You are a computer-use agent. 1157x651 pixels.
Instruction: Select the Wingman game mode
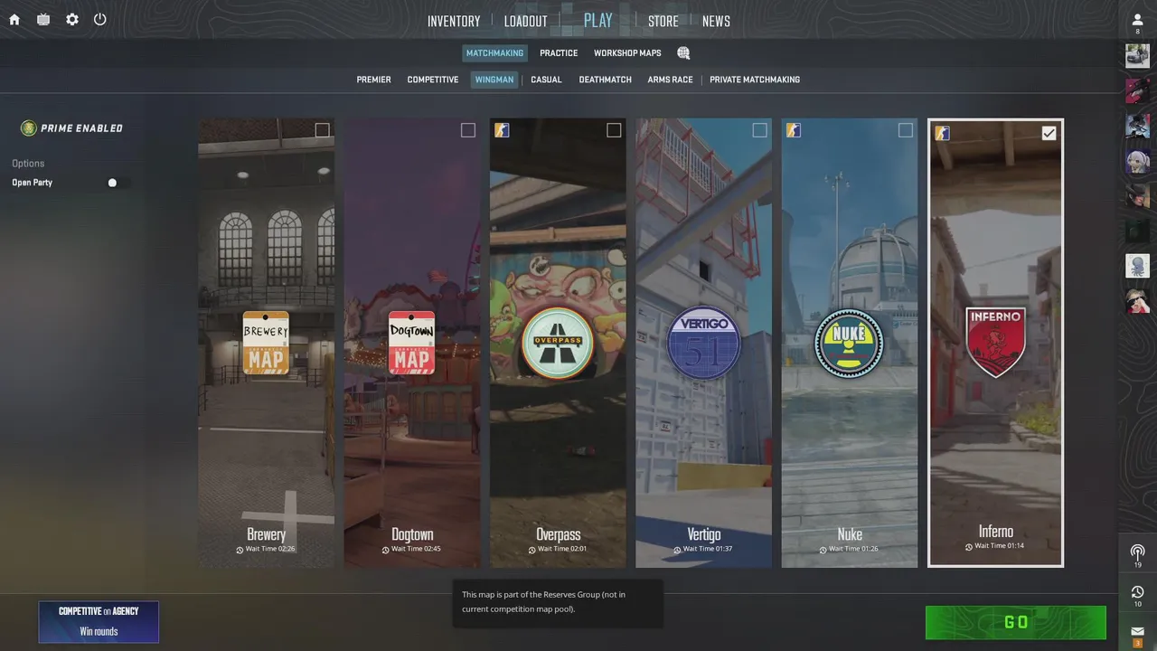[x=494, y=80]
